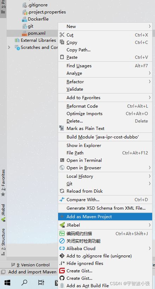Click the Alibaba Cloud icon
Screen dimensions: 155x289
pyautogui.click(x=62, y=249)
